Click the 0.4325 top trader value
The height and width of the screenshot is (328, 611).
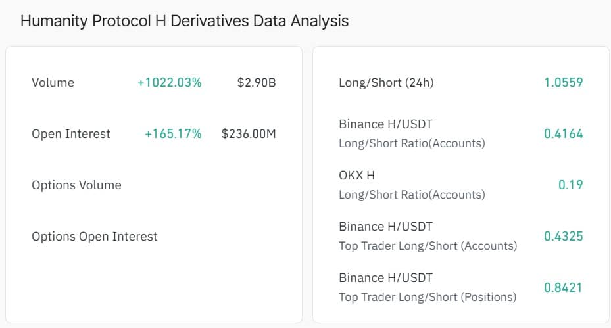(563, 237)
